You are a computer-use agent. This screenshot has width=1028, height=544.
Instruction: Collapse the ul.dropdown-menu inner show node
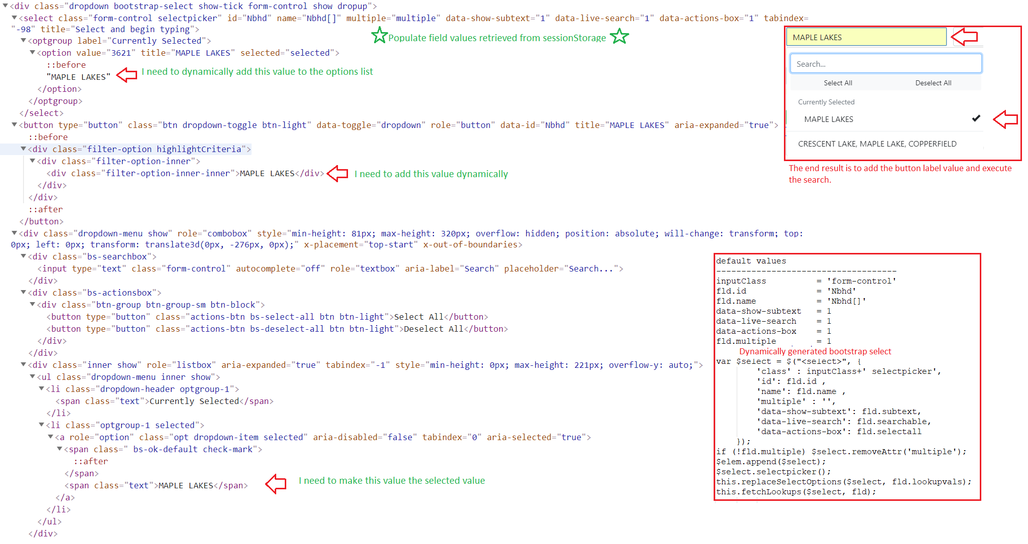pos(32,377)
